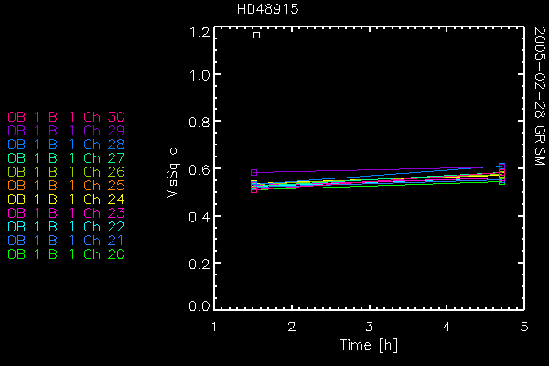
Task: Click the y-axis tick label 0.2
Action: pyautogui.click(x=199, y=264)
